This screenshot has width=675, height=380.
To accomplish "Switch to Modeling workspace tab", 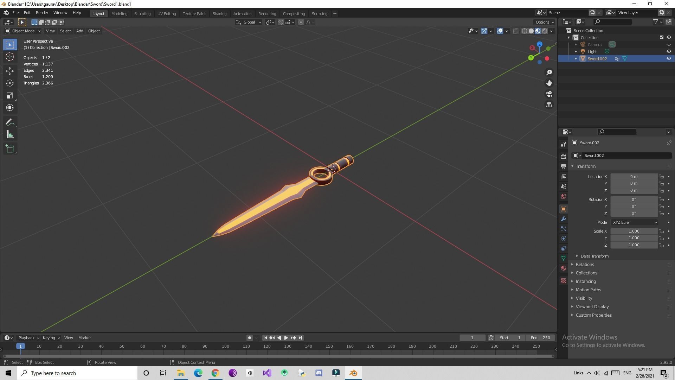I will 119,14.
